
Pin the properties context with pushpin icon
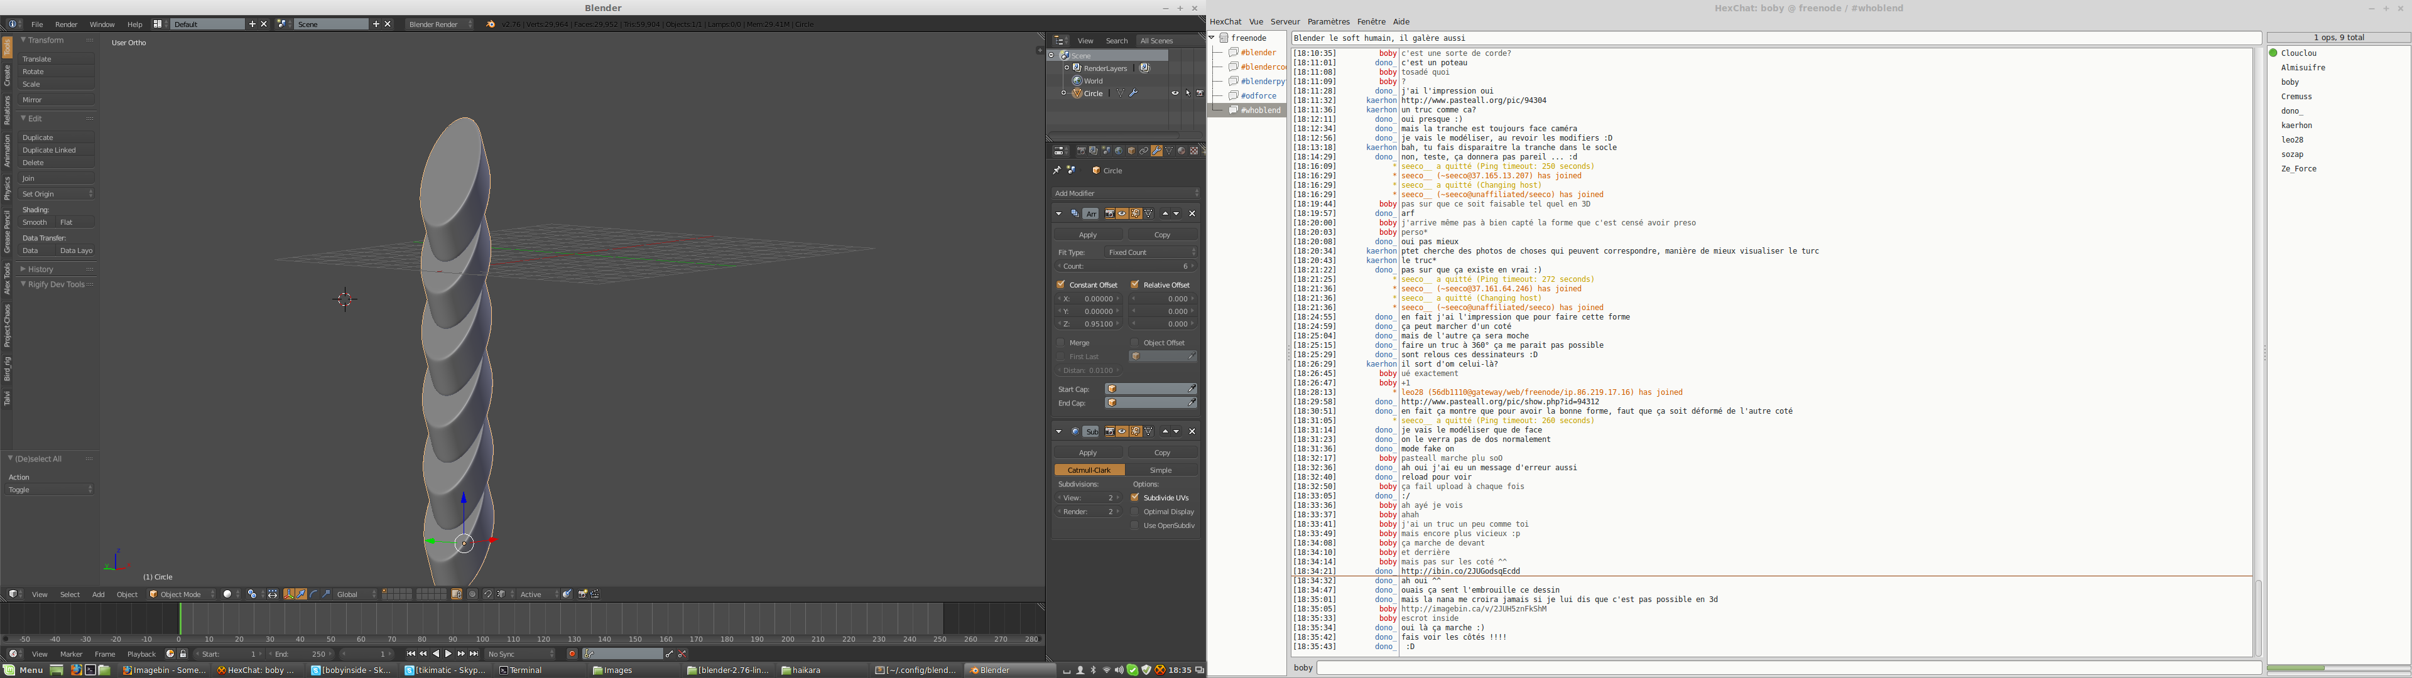point(1057,170)
